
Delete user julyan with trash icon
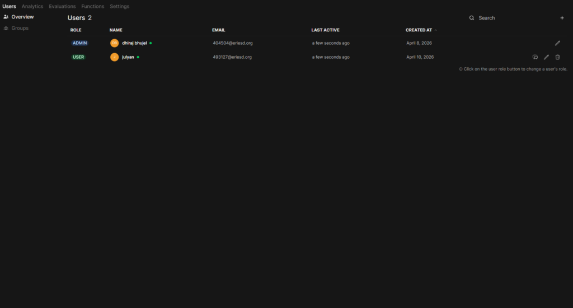point(557,57)
